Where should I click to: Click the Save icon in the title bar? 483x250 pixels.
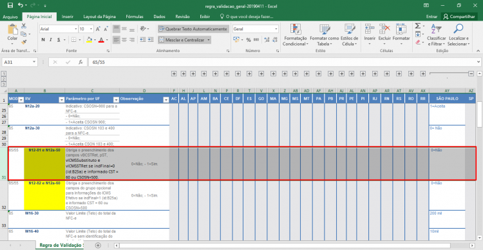[x=10, y=5]
